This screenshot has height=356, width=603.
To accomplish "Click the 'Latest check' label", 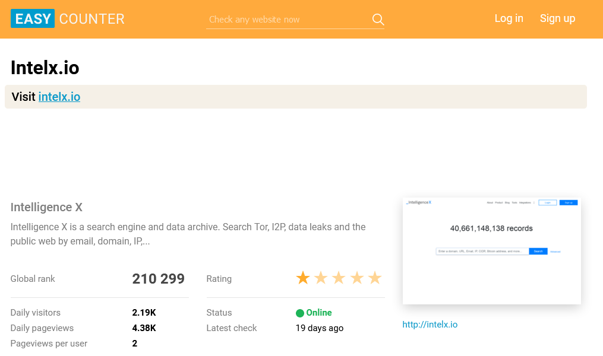I will 232,328.
